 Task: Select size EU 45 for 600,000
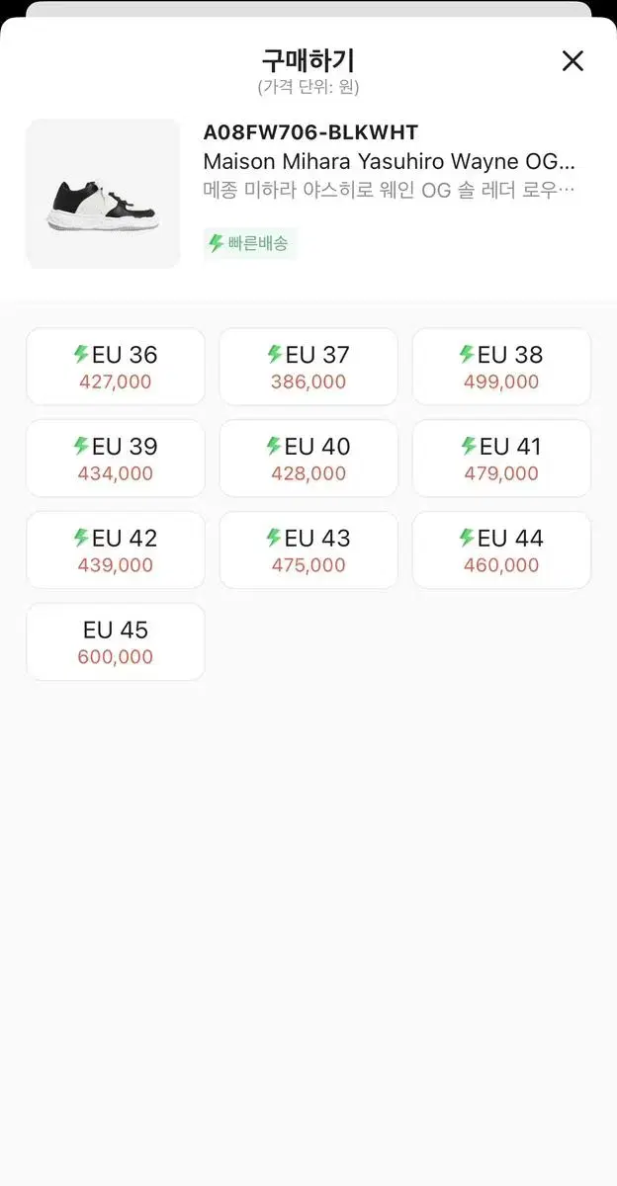[115, 642]
